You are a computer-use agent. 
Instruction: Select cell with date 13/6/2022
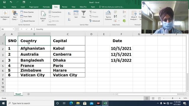click(121, 60)
